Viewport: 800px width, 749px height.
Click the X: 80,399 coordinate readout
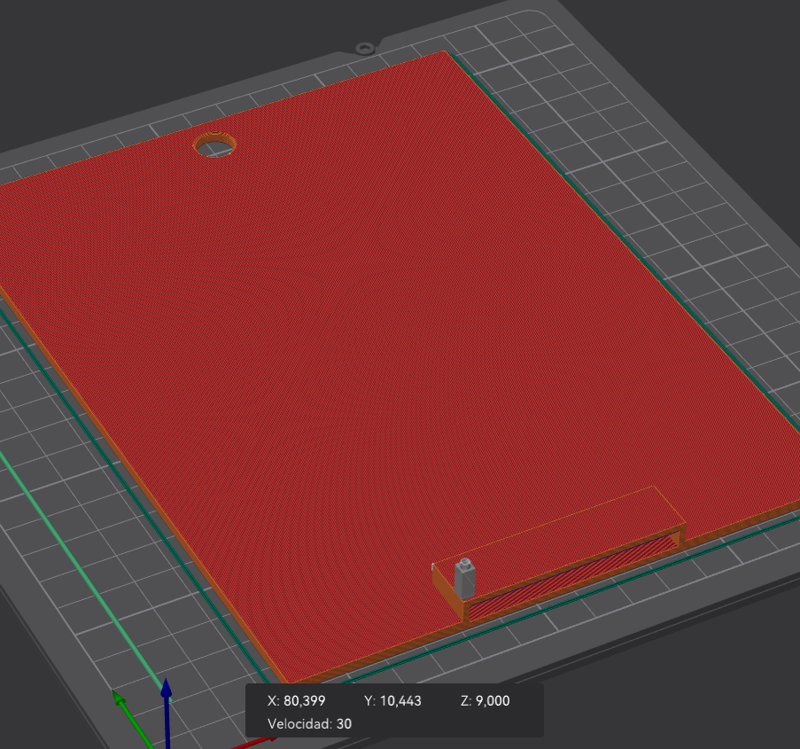(x=296, y=700)
